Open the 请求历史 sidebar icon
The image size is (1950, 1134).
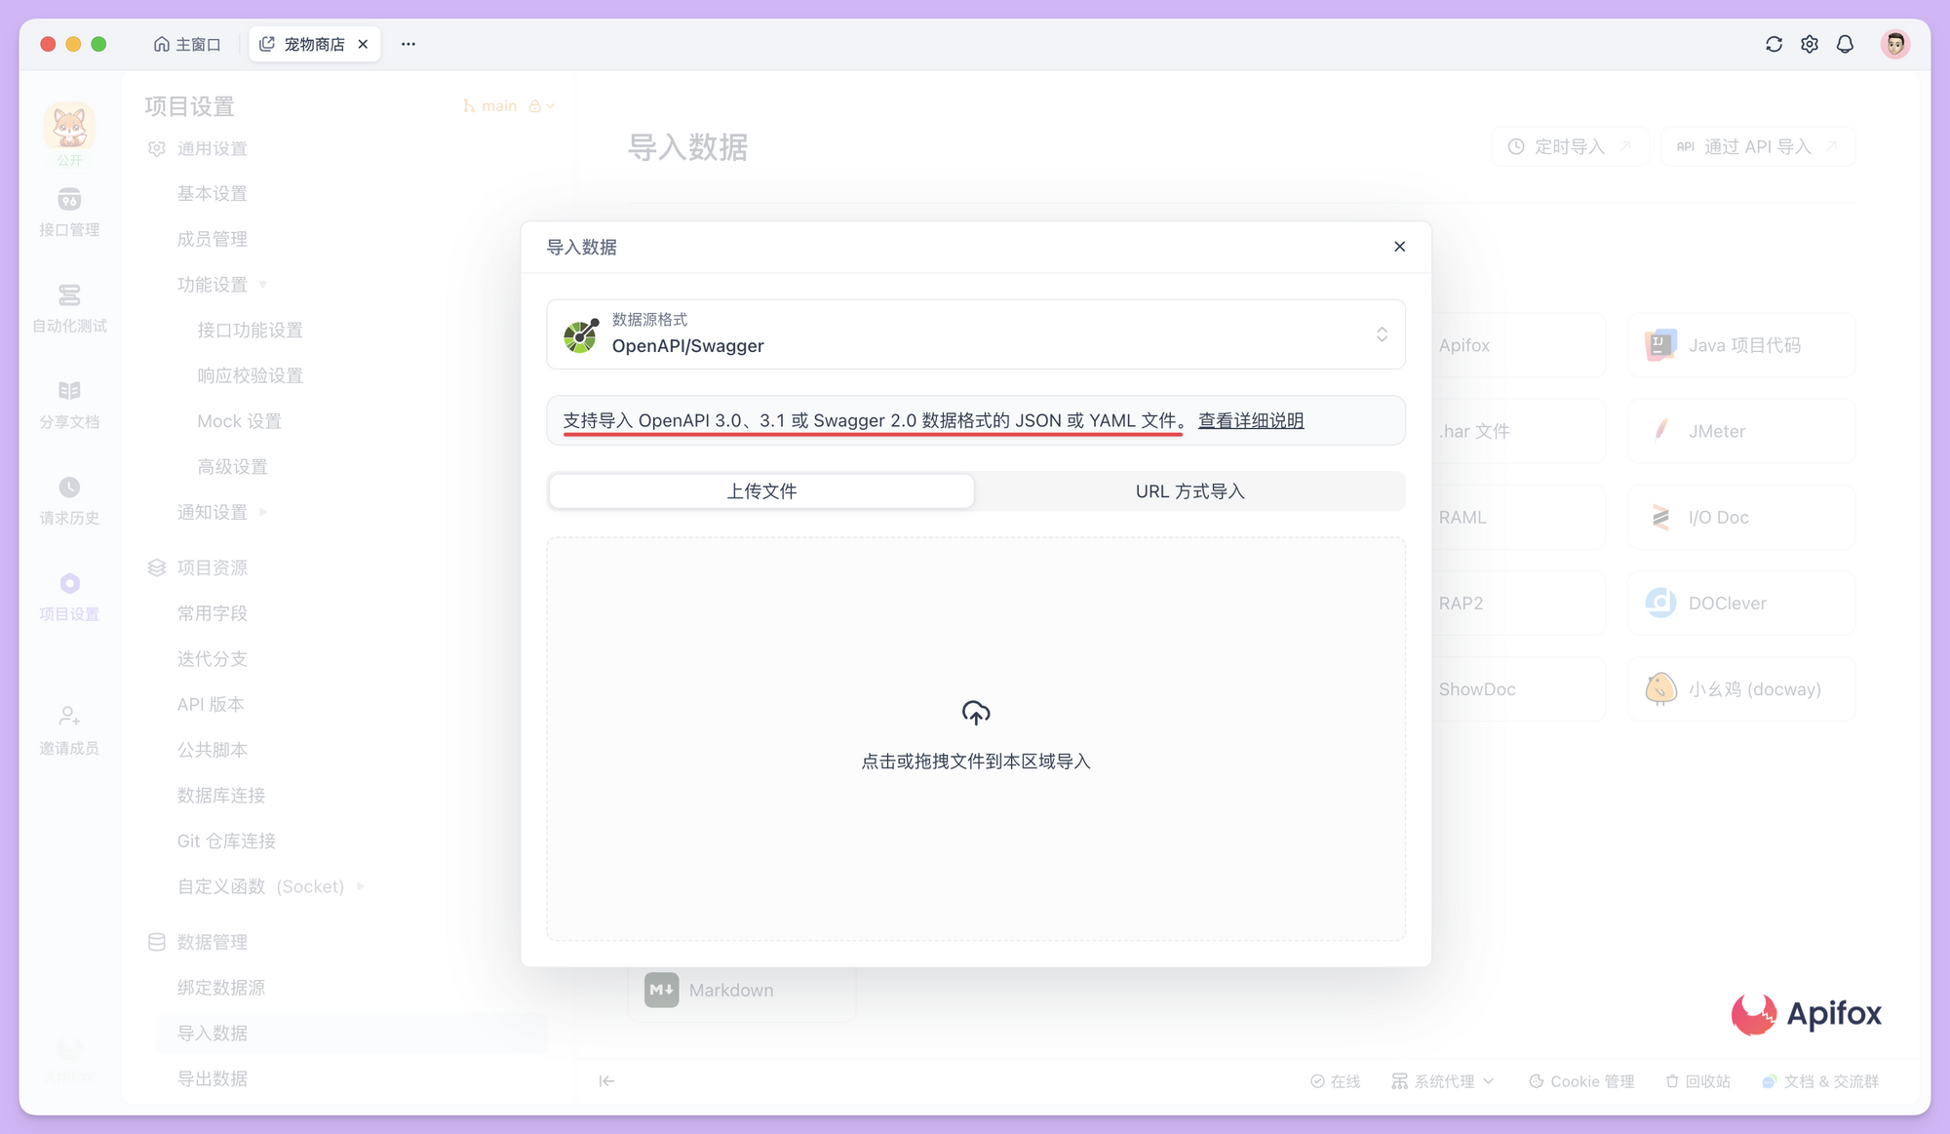[68, 496]
